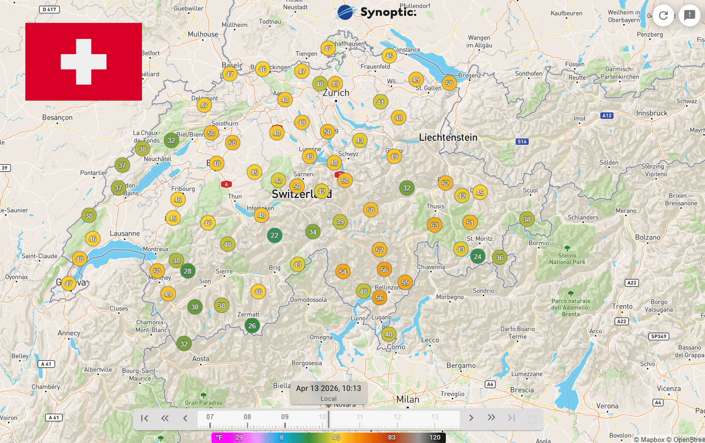The width and height of the screenshot is (705, 443).
Task: Click the Switzerland country label
Action: pos(302,194)
